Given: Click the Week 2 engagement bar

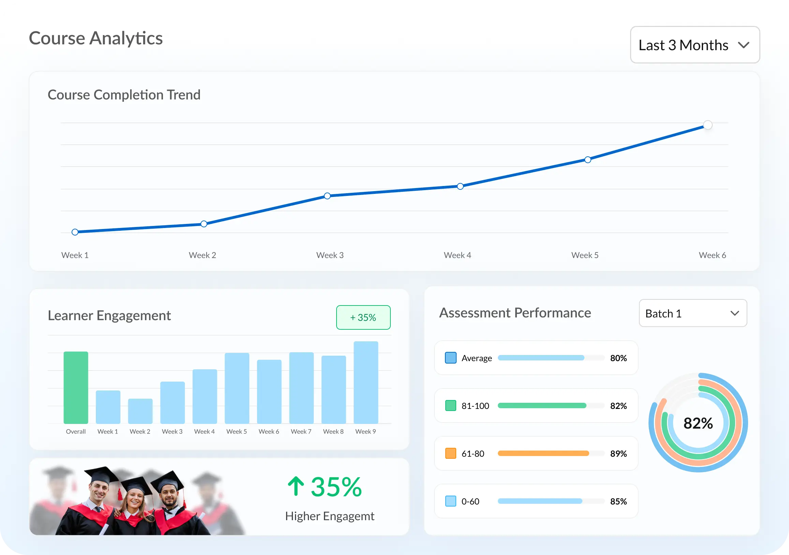Looking at the screenshot, I should click(140, 411).
